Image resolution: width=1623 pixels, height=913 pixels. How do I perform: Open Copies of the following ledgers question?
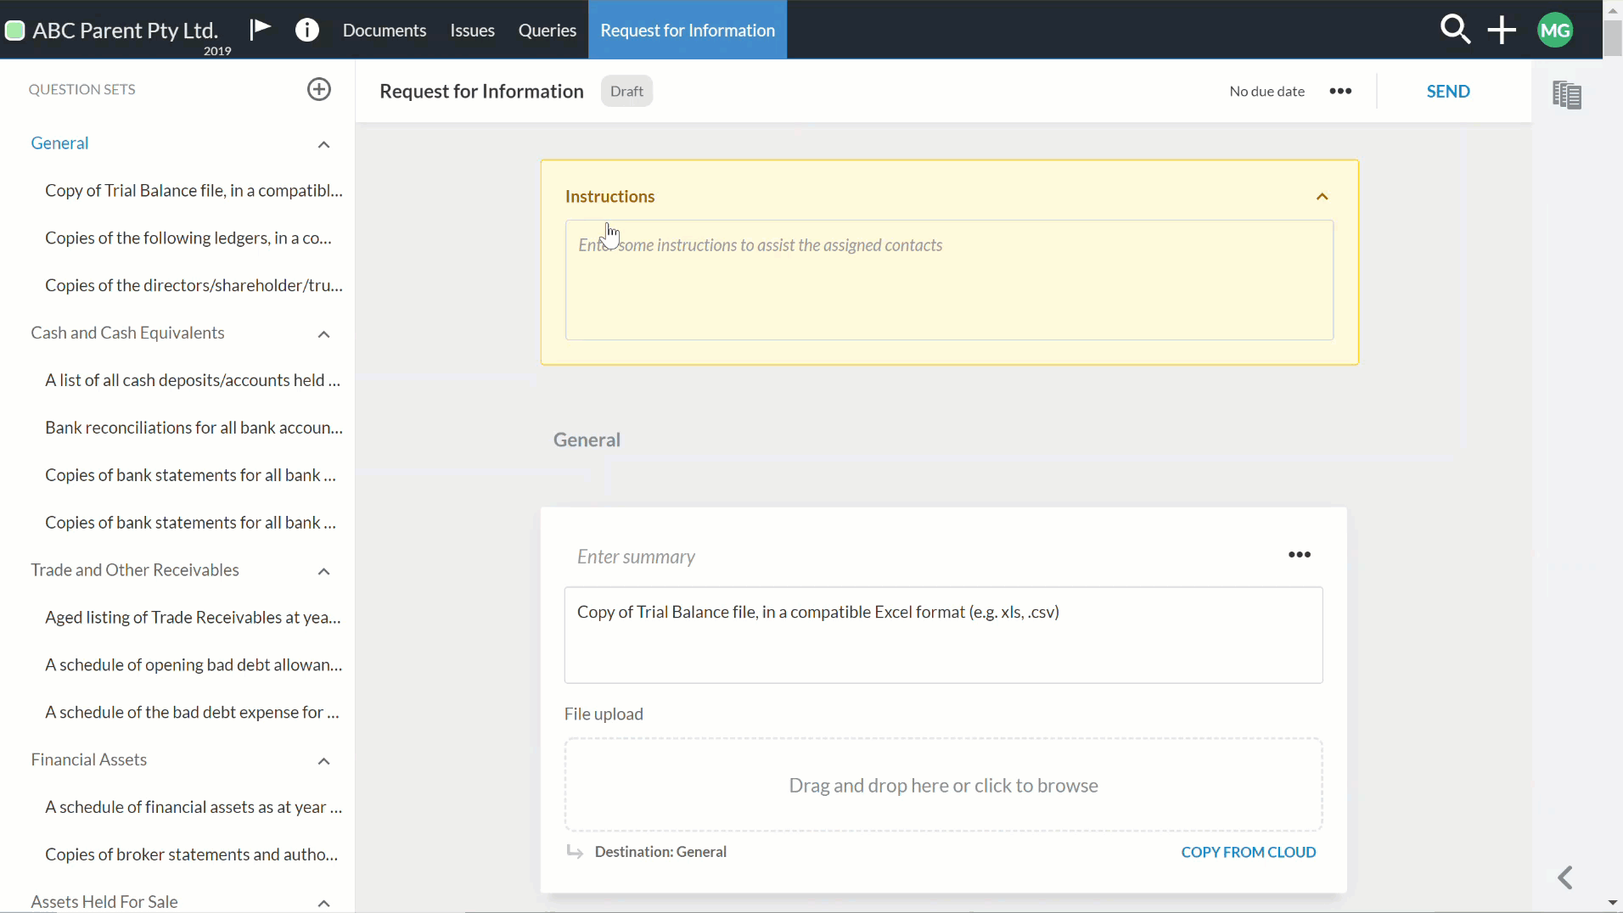tap(188, 238)
